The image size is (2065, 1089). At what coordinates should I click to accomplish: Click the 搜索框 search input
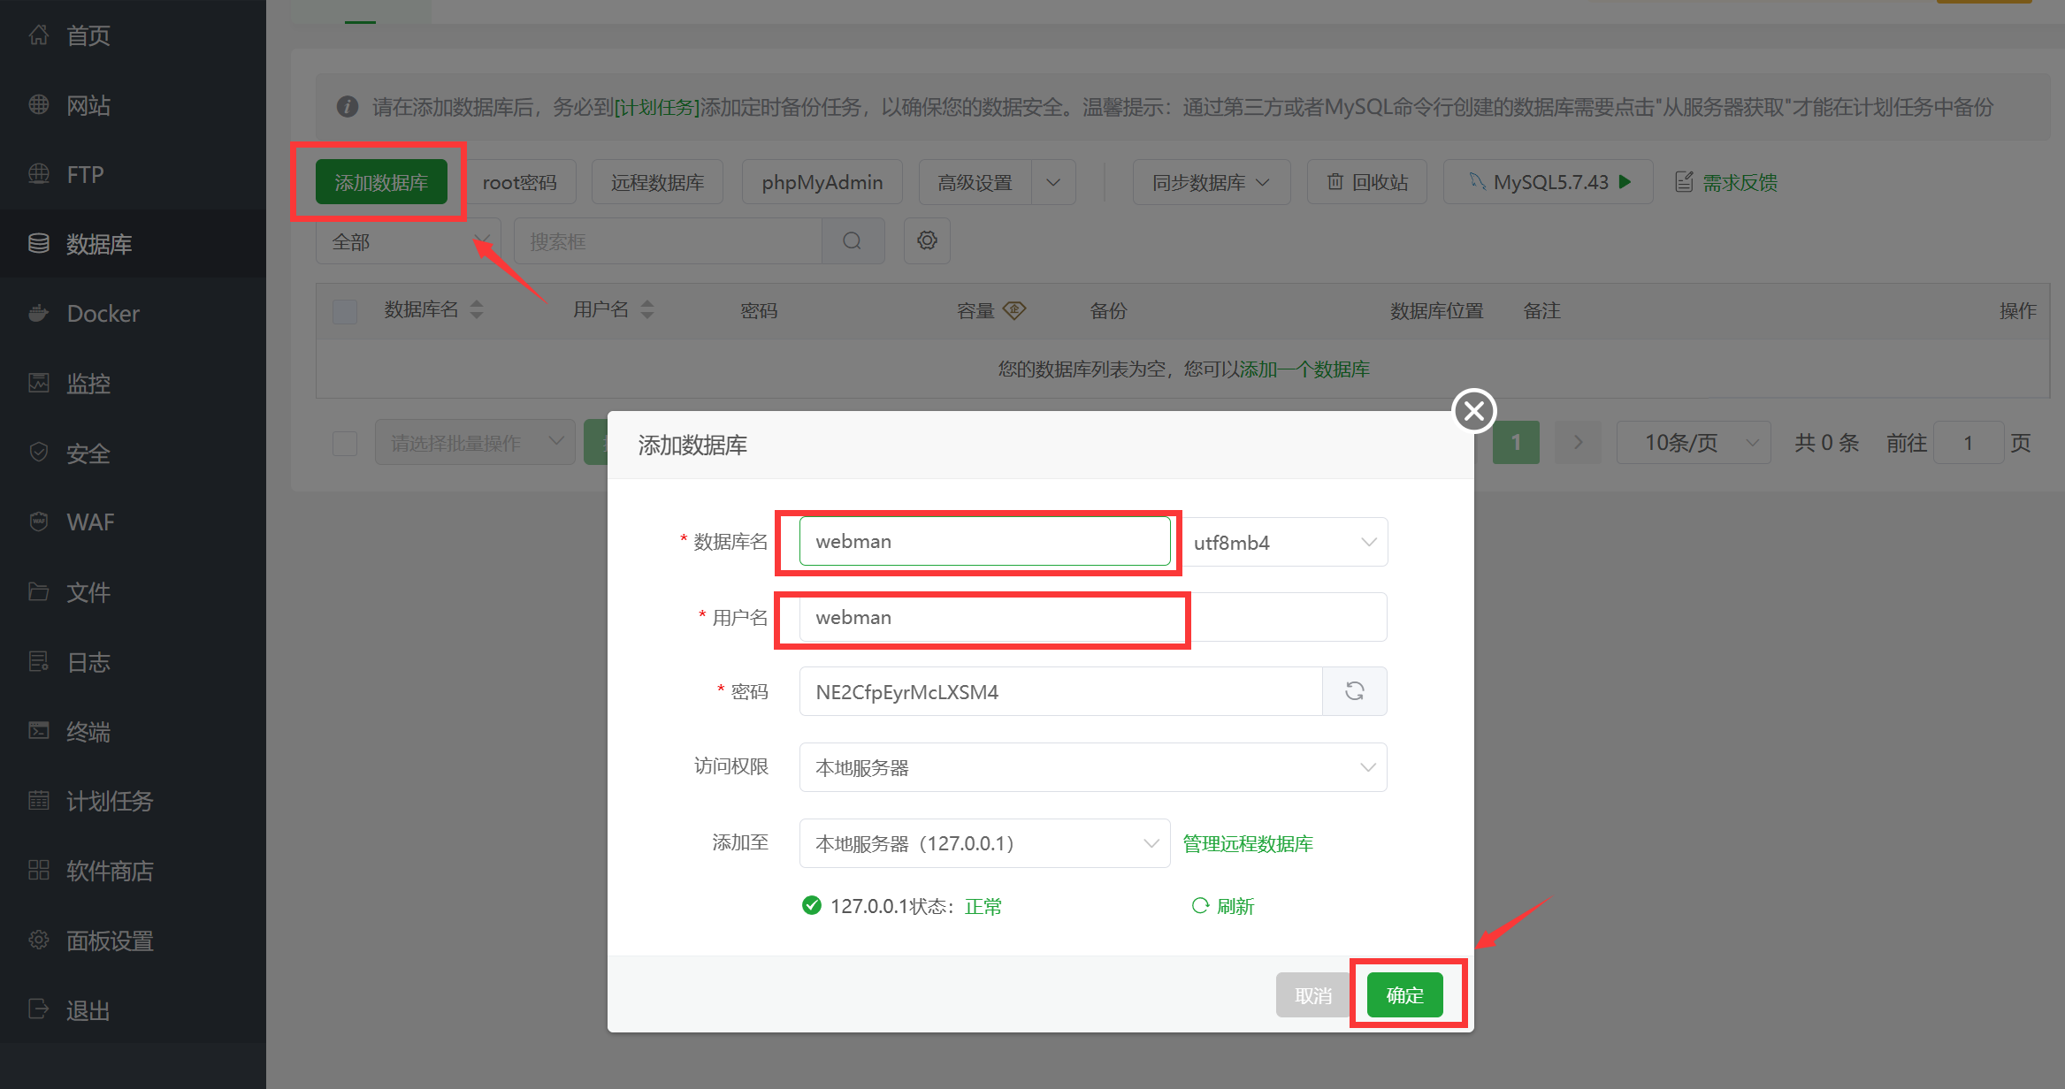(669, 241)
